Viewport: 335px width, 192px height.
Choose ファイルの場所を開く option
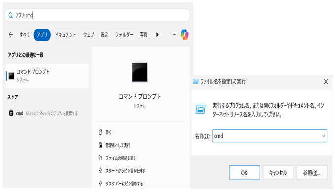(121, 158)
